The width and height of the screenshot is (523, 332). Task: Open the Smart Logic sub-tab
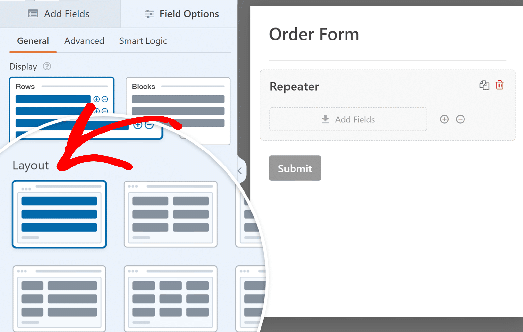click(x=143, y=41)
